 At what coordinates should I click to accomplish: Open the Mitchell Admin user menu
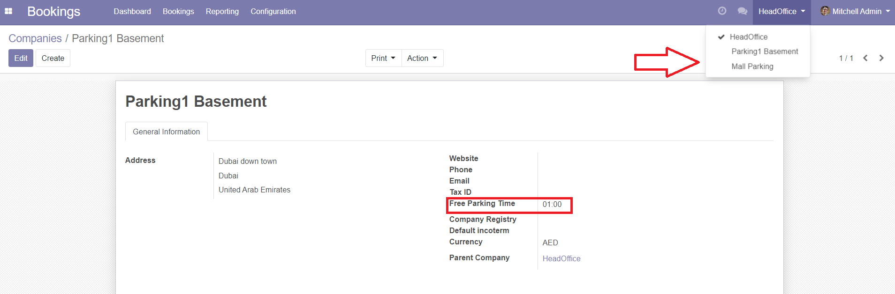pos(857,11)
